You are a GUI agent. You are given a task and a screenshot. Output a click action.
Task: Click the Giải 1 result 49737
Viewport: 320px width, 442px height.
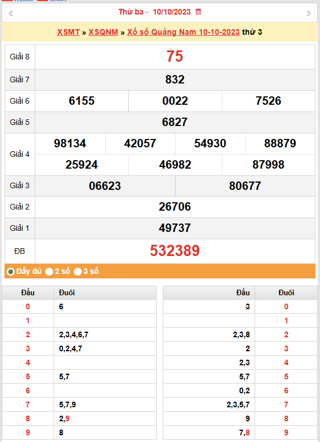[175, 228]
